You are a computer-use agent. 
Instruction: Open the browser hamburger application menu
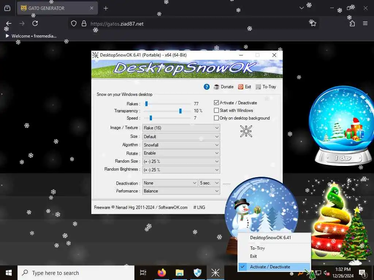point(365,23)
